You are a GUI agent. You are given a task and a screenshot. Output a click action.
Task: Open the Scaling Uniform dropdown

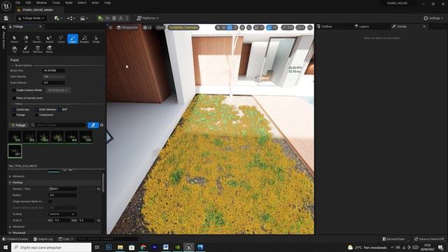[62, 214]
